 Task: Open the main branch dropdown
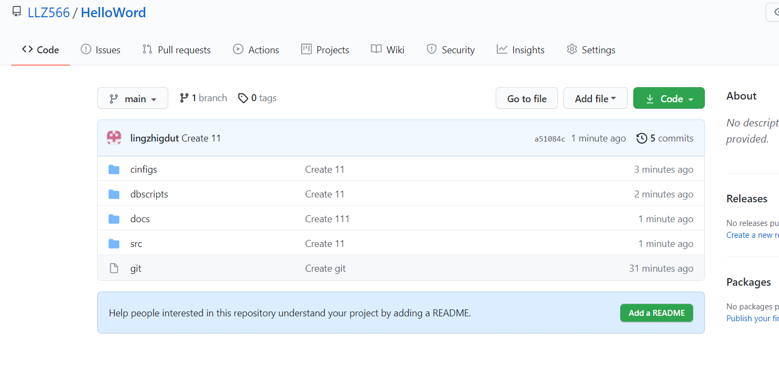[133, 98]
